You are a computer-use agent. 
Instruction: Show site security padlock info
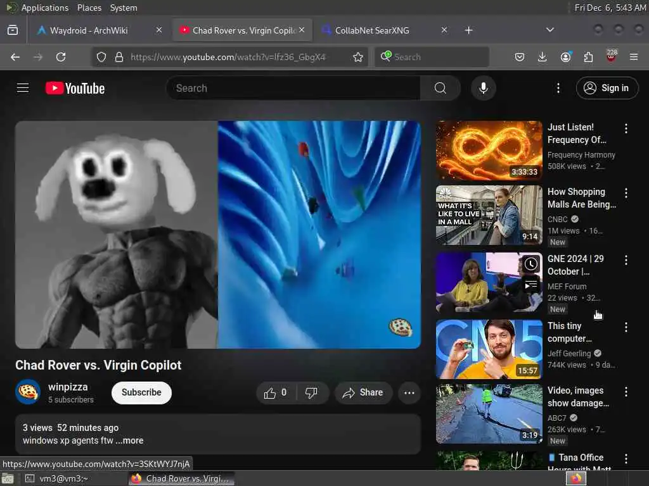pyautogui.click(x=119, y=57)
